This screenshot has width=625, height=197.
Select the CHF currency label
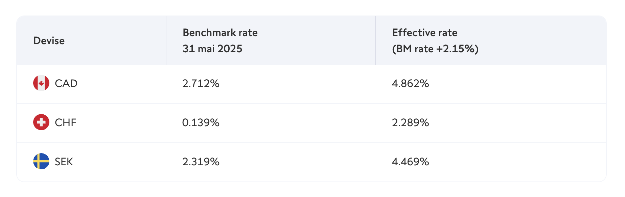pyautogui.click(x=66, y=122)
